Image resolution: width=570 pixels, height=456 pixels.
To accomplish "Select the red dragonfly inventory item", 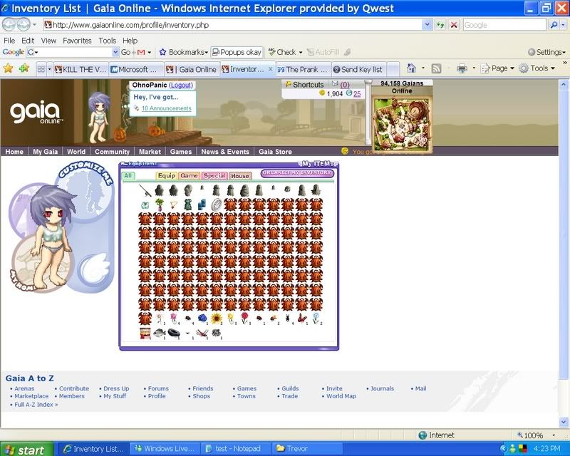I will coord(202,333).
